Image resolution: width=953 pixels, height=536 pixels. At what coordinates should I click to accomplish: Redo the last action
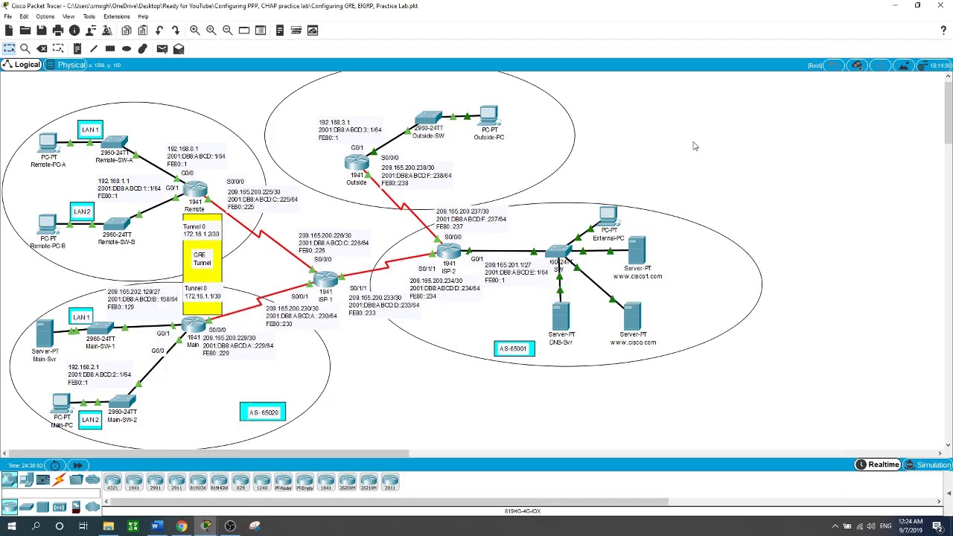pyautogui.click(x=175, y=31)
